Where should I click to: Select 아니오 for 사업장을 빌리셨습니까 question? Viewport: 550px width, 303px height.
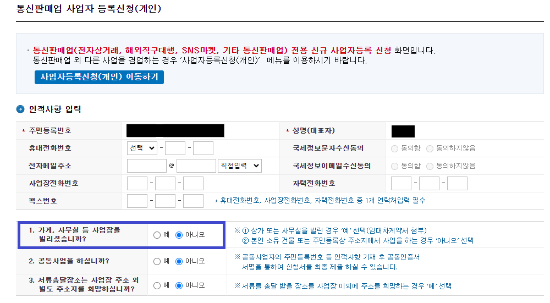tap(179, 235)
